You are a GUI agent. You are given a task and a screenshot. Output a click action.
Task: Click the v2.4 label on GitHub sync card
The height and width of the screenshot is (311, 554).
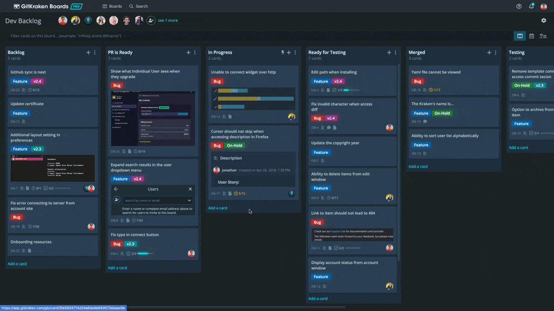coord(37,81)
